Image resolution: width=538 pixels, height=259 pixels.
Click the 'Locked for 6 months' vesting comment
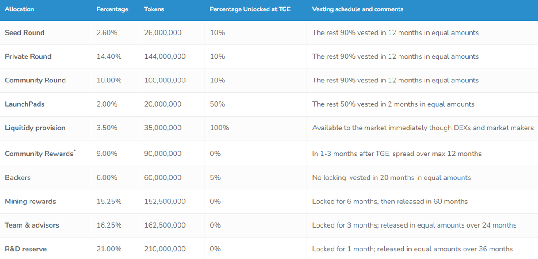[x=390, y=201]
